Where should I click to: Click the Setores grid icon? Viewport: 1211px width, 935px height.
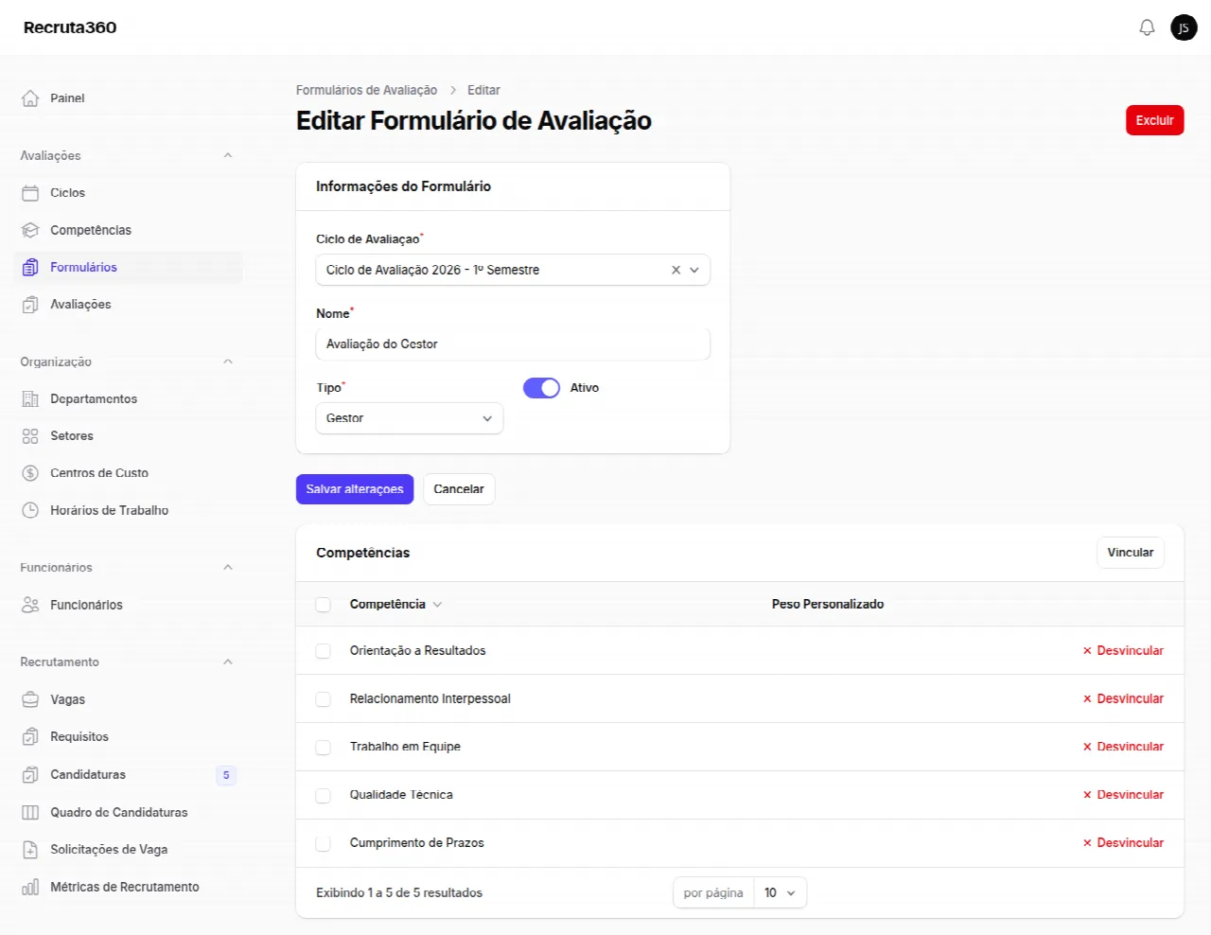click(x=30, y=436)
